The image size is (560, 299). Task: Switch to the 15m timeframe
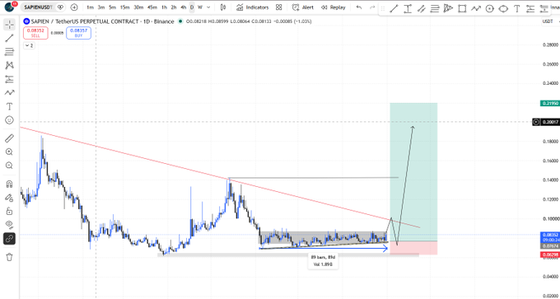124,7
